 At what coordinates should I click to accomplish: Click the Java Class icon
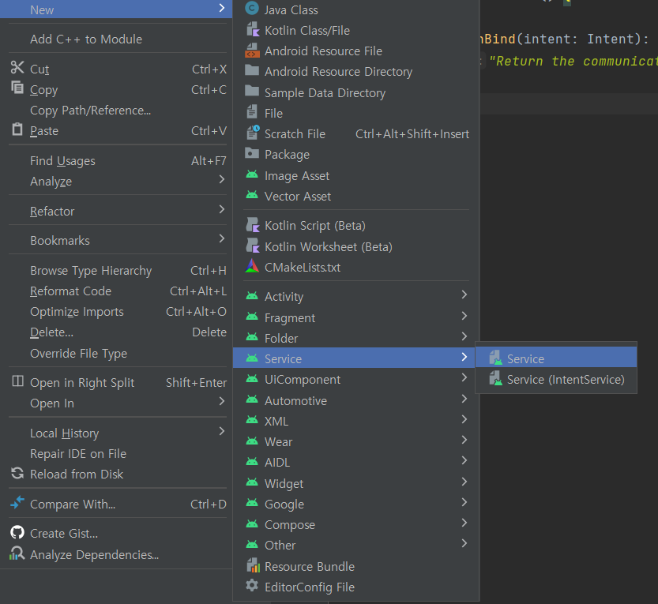(x=252, y=8)
